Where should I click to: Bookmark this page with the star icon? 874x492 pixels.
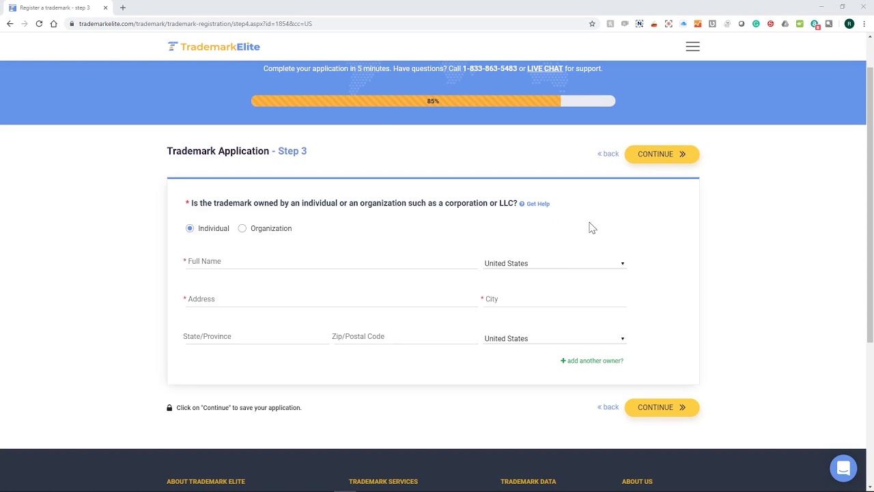click(592, 24)
